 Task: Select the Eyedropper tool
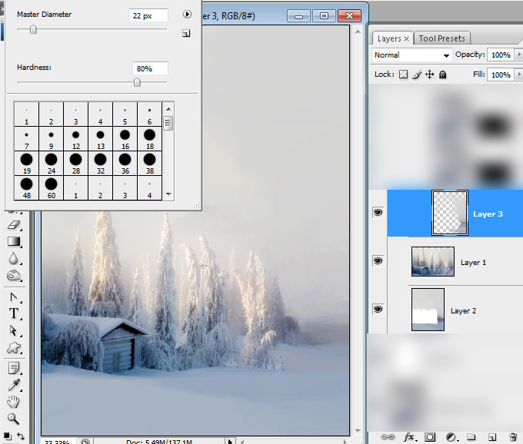point(14,385)
